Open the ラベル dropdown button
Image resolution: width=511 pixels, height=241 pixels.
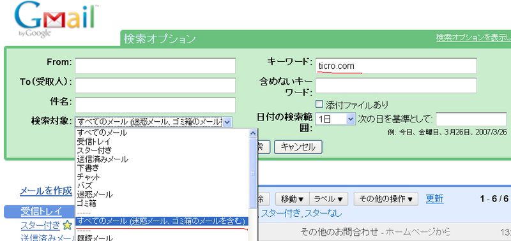[x=328, y=199]
